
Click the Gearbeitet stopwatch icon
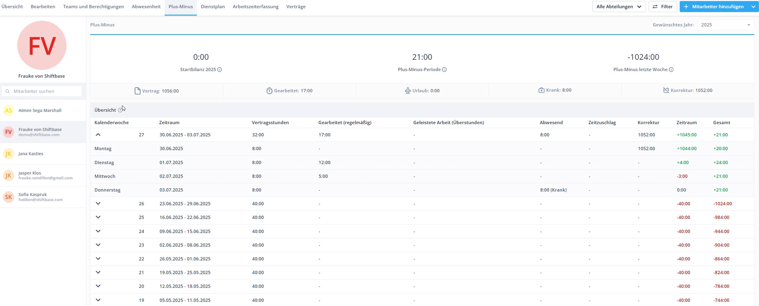click(x=269, y=91)
